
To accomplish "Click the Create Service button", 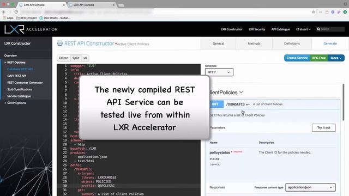I will pos(297,58).
